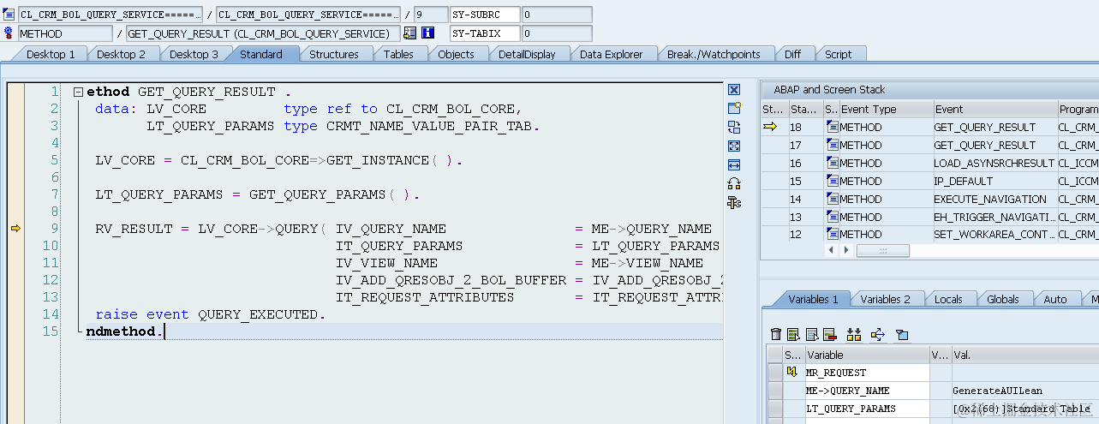Click the delete row icon in the variables toolbar

tap(829, 334)
